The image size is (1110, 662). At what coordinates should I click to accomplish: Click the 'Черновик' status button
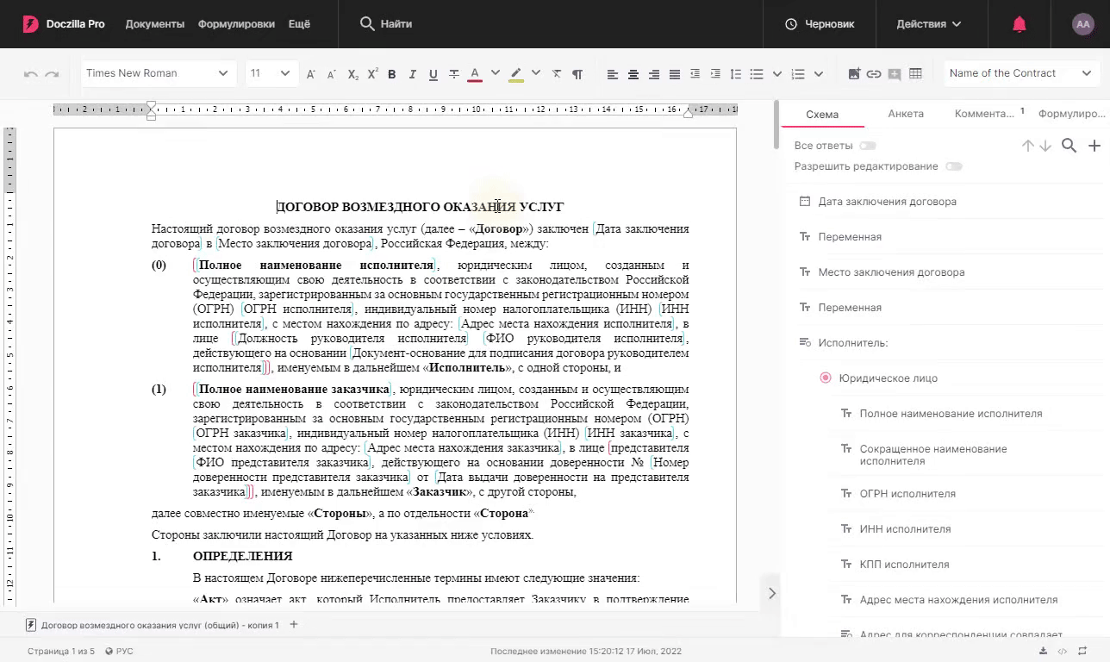820,24
